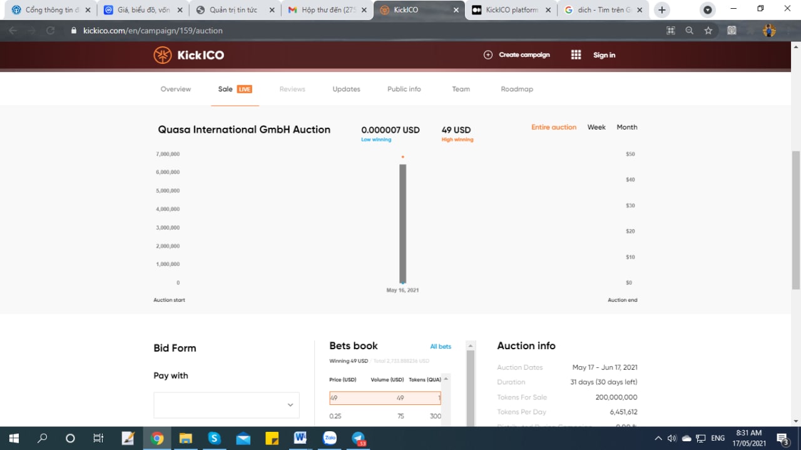Screen dimensions: 801x450
Task: Show Week chart range
Action: coord(596,127)
